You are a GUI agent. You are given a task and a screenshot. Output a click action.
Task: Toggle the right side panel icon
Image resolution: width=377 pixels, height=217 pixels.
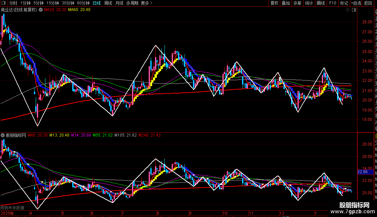354,10
